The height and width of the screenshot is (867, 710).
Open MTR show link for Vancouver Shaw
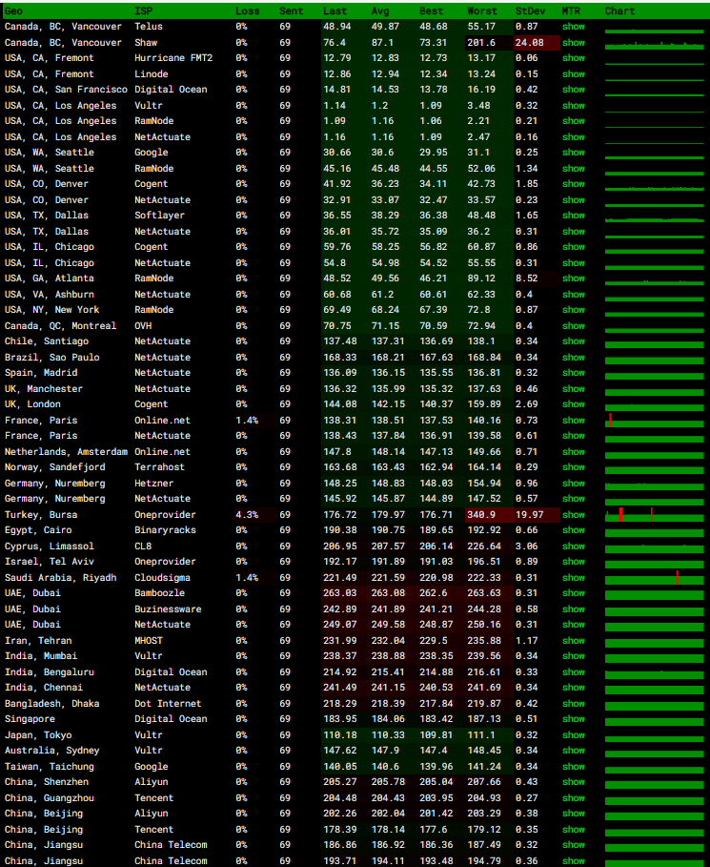click(573, 43)
